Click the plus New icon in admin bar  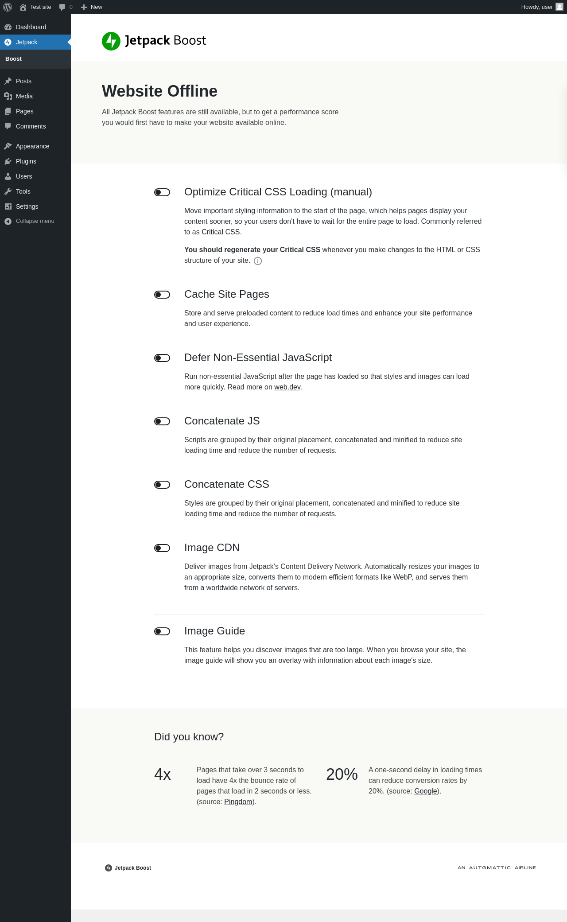point(84,7)
